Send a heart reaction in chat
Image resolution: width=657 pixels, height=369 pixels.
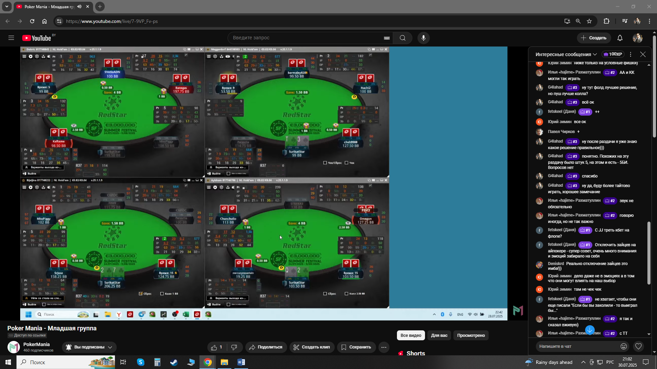pyautogui.click(x=638, y=346)
